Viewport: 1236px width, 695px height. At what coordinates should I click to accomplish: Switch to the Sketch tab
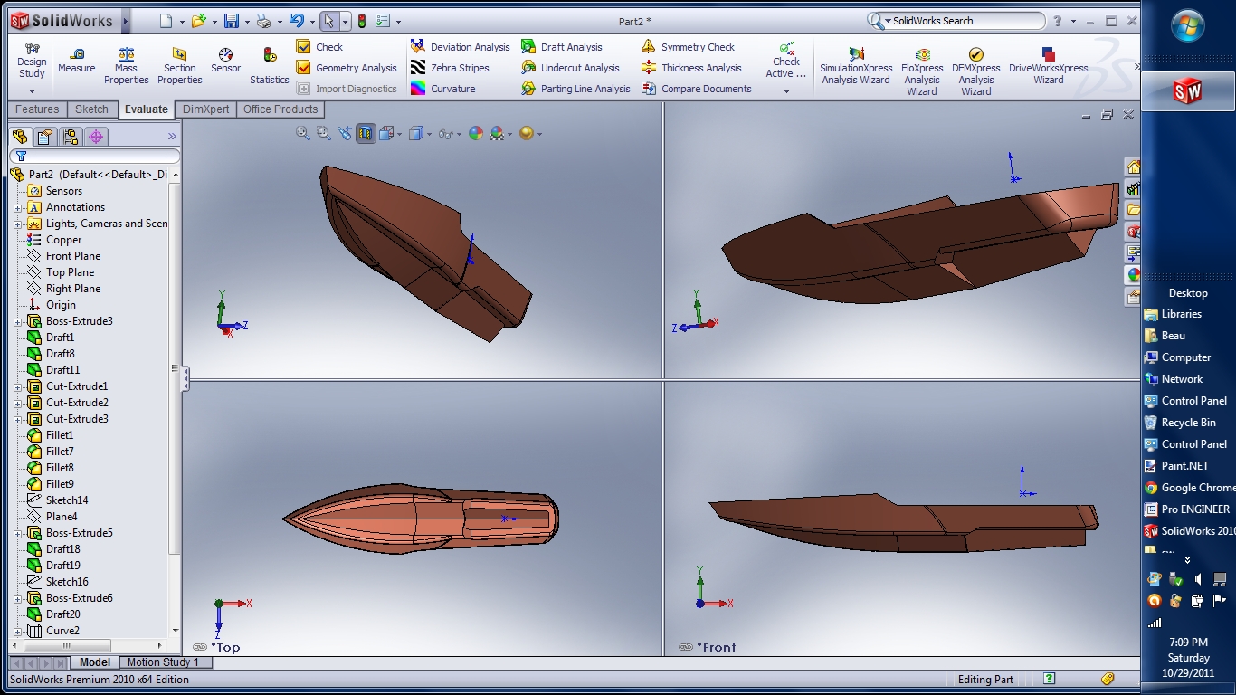(x=91, y=109)
